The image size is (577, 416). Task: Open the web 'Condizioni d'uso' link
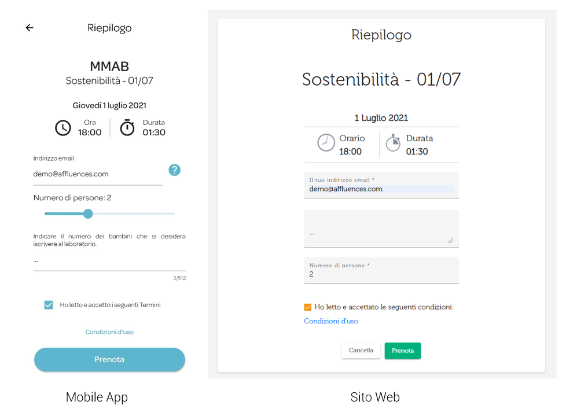pyautogui.click(x=331, y=321)
